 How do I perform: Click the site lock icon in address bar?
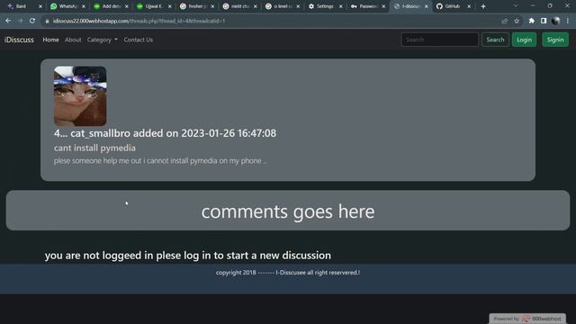pos(47,22)
